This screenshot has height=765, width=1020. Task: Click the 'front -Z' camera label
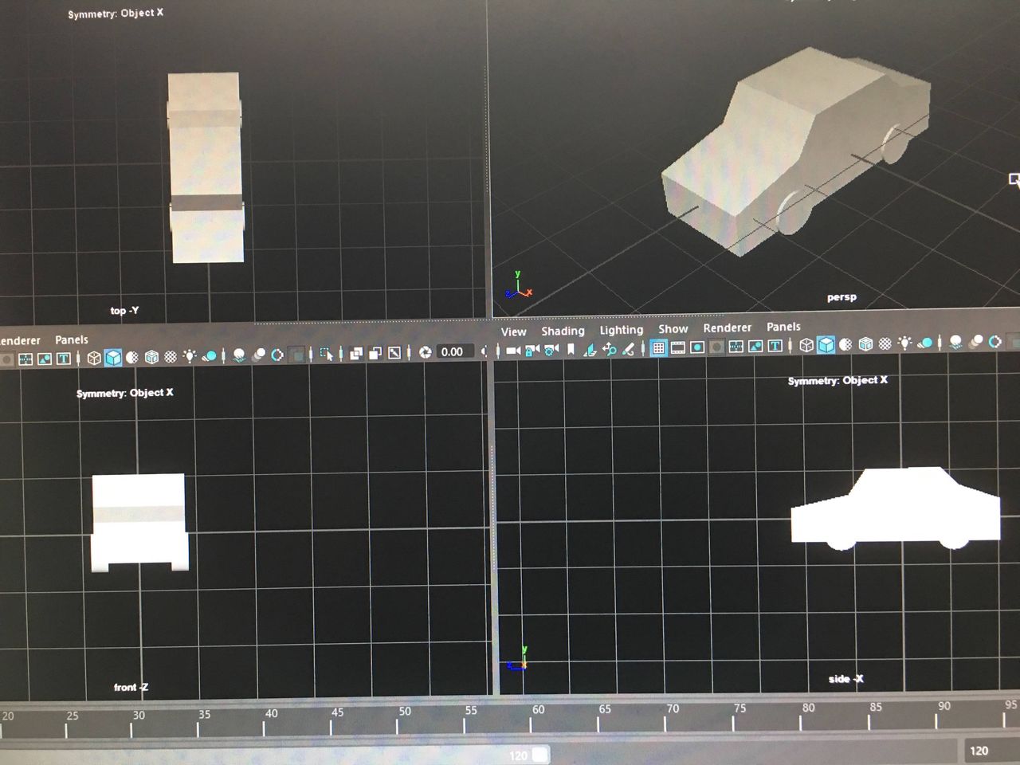coord(131,687)
